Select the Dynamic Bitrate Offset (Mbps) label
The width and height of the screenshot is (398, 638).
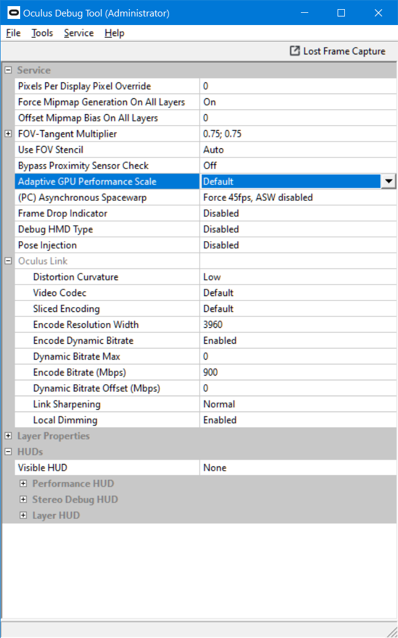(96, 388)
